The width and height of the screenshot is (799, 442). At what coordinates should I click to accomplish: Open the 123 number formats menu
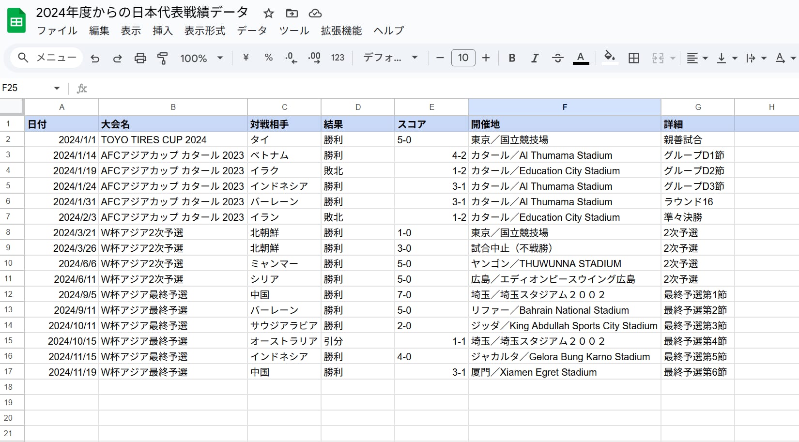[338, 58]
